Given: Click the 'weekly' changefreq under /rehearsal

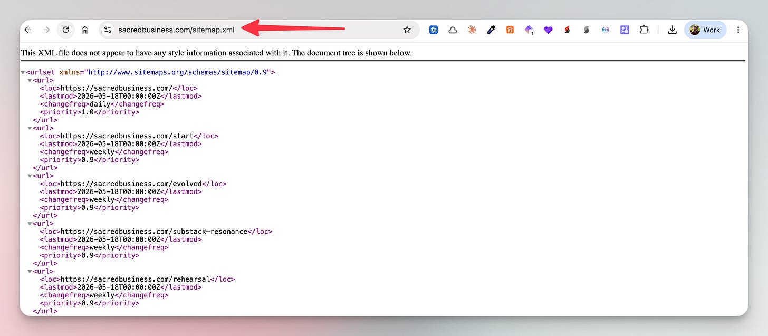Looking at the screenshot, I should point(102,295).
